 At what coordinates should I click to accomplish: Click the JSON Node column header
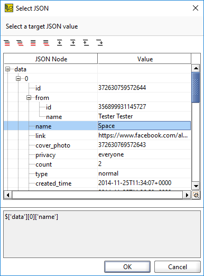coord(51,59)
